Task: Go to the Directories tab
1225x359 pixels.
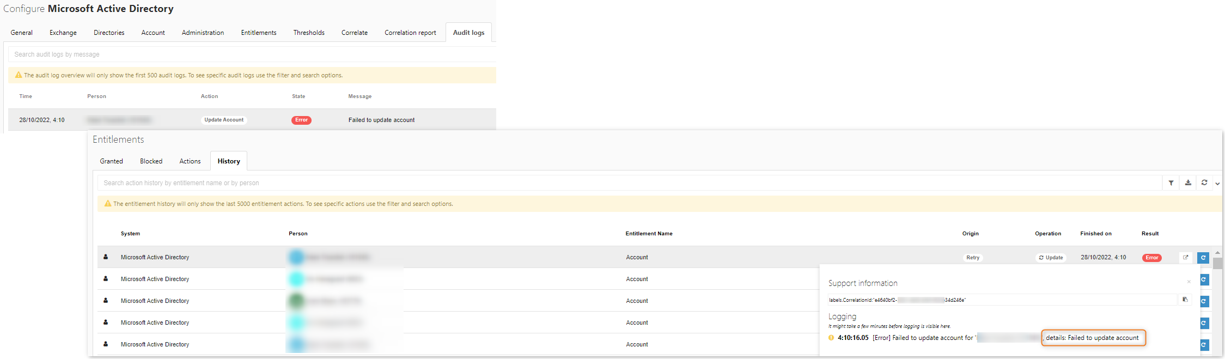Action: click(109, 33)
